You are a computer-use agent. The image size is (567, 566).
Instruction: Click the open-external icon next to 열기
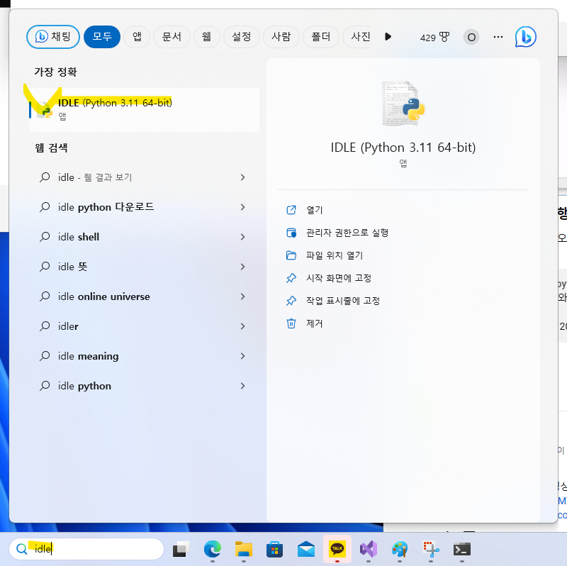291,210
